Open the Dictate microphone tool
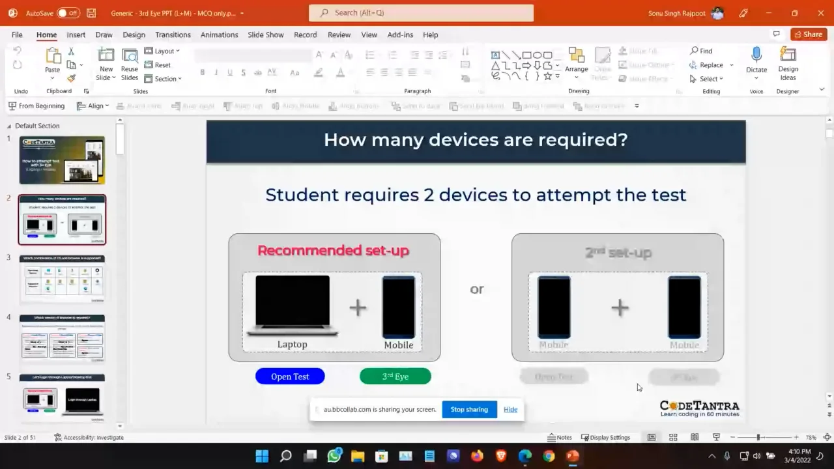This screenshot has width=834, height=469. [756, 56]
